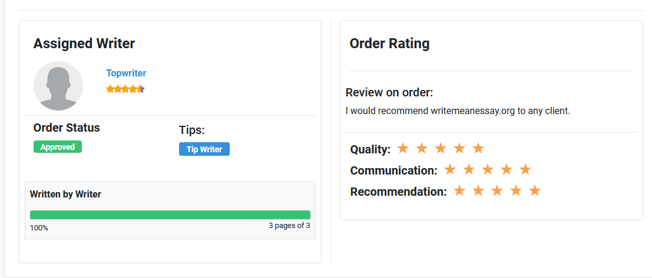Open the Topwriter profile link
Image resolution: width=652 pixels, height=278 pixels.
pyautogui.click(x=126, y=73)
